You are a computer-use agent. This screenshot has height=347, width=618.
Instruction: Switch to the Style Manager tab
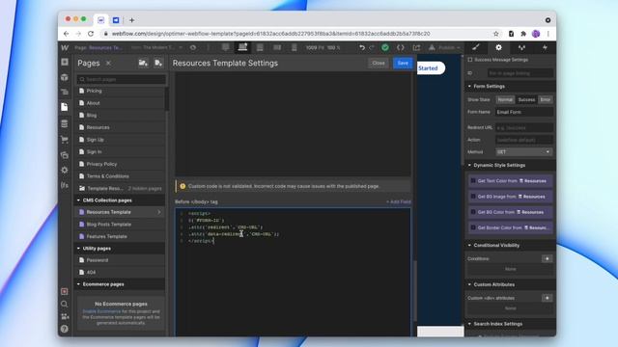tap(521, 47)
